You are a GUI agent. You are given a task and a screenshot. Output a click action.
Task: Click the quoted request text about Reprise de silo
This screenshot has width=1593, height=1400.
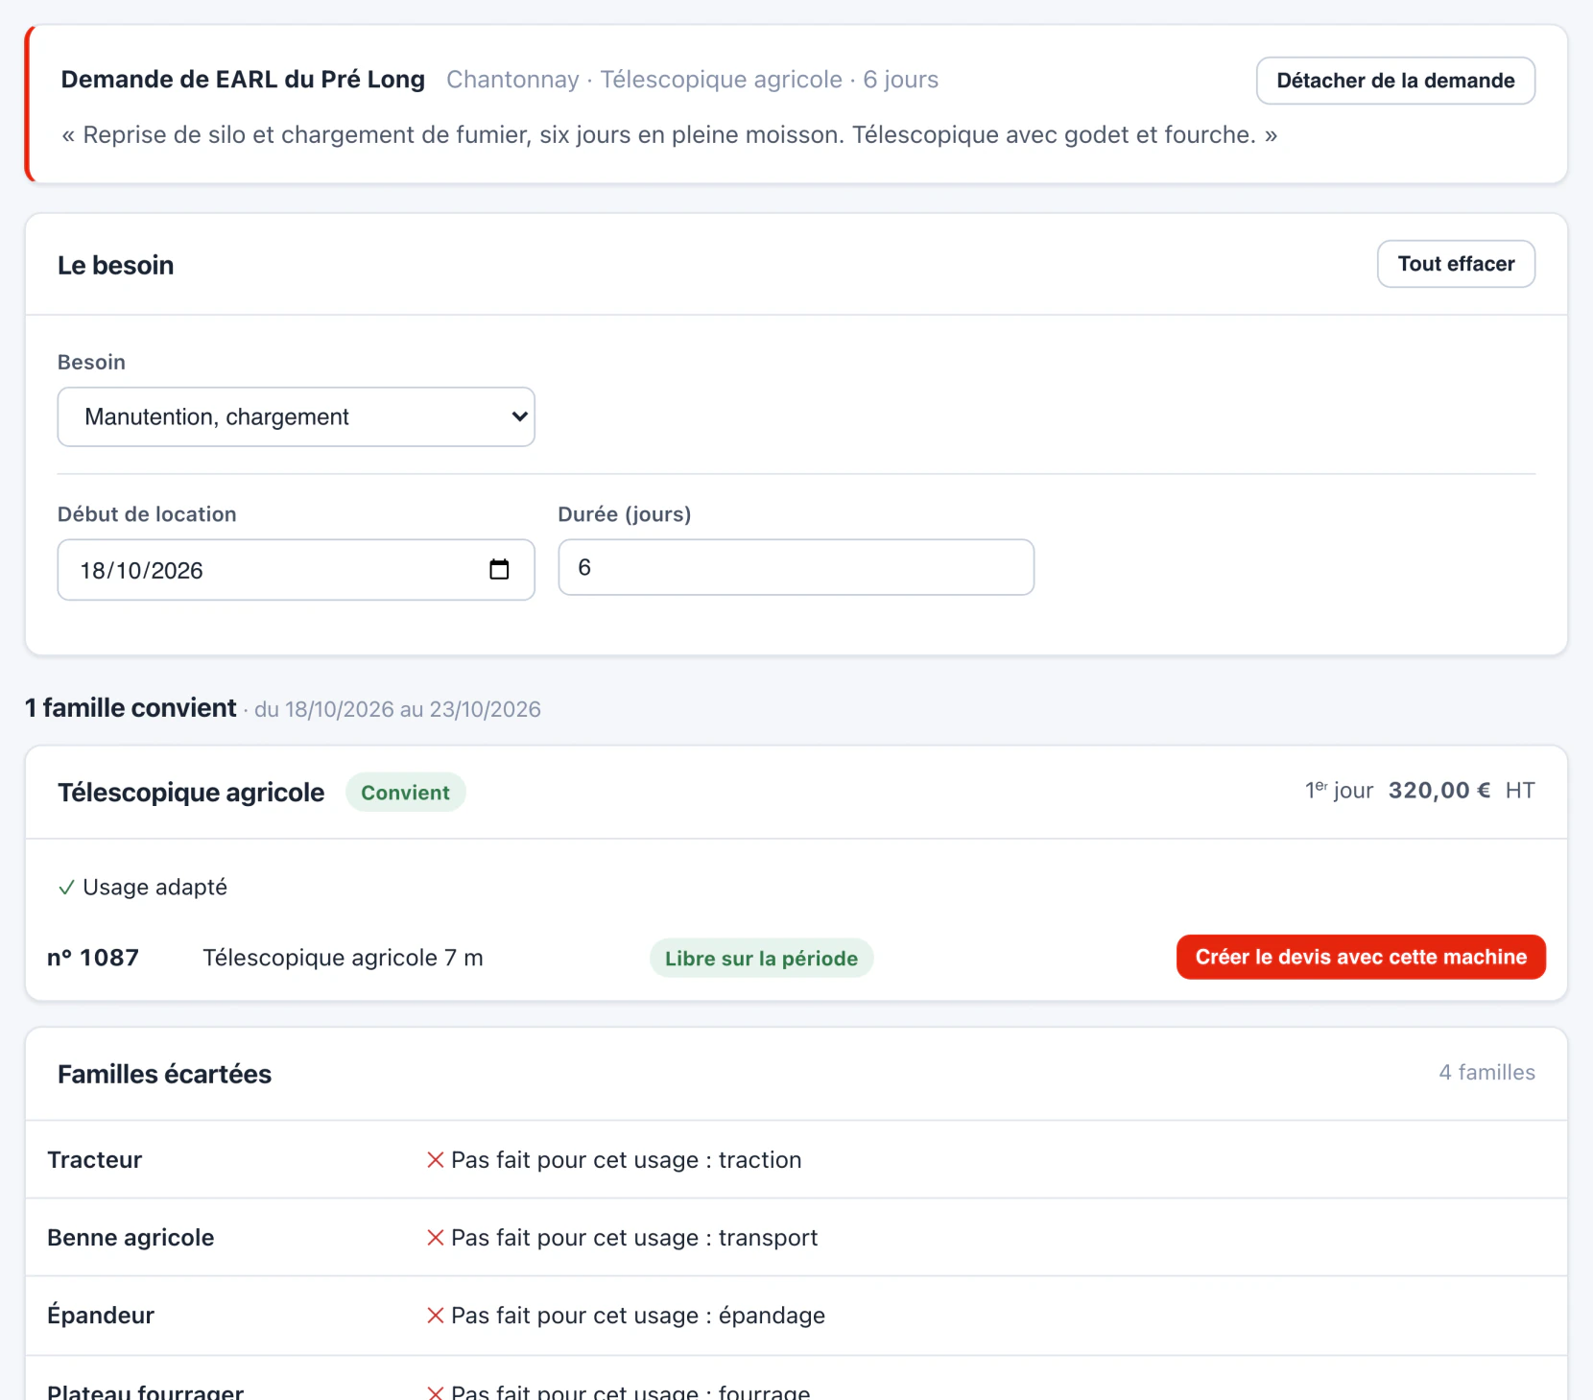coord(670,135)
